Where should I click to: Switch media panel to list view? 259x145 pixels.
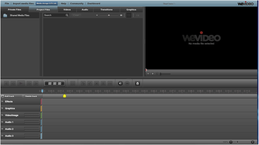[x=138, y=15]
